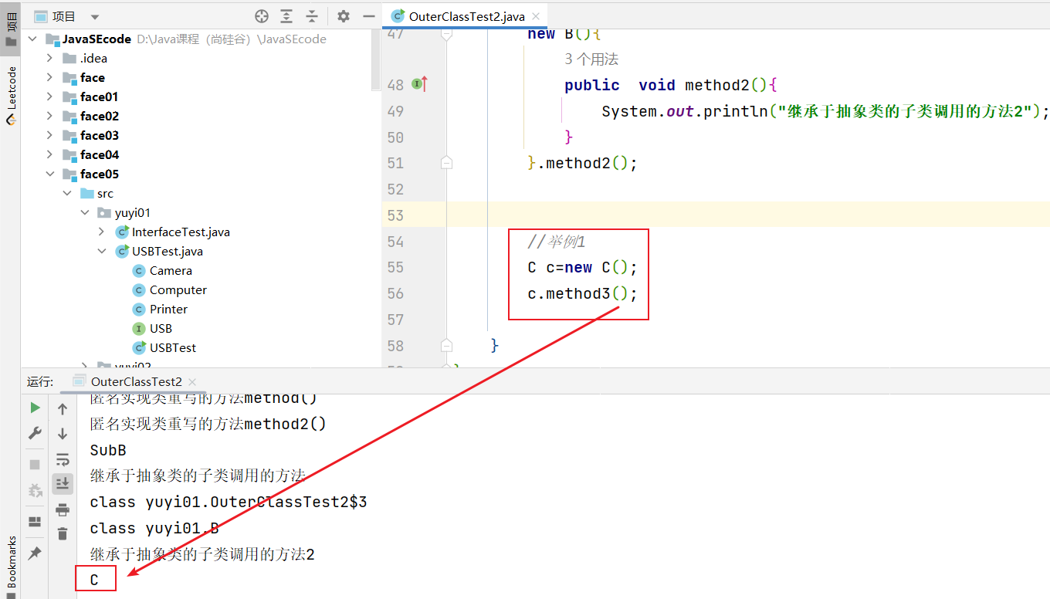Click the overriding method gutter icon on line 48
The image size is (1050, 599).
[419, 84]
